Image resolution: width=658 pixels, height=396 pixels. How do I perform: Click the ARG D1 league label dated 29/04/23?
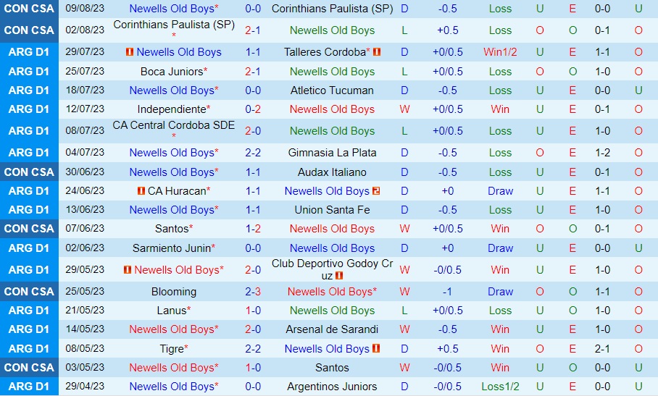pyautogui.click(x=29, y=387)
